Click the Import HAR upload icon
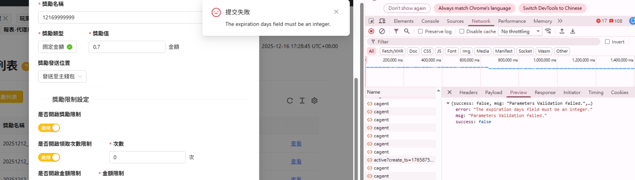The image size is (635, 180). click(562, 31)
